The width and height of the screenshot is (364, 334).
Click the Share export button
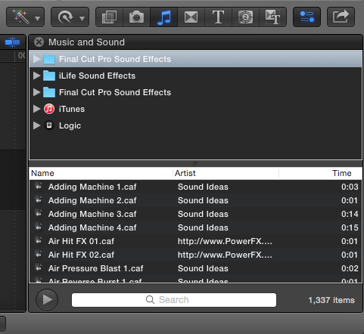click(x=341, y=17)
